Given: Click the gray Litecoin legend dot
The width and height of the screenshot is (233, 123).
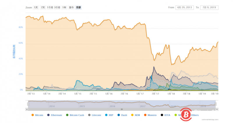Looking at the screenshot, I should click(x=89, y=115).
